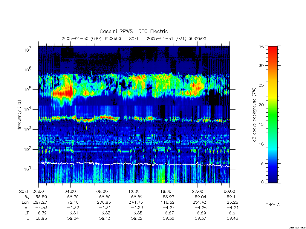Click the Lon value '116.59'
Viewport: 306px width, 229px height.
167,202
